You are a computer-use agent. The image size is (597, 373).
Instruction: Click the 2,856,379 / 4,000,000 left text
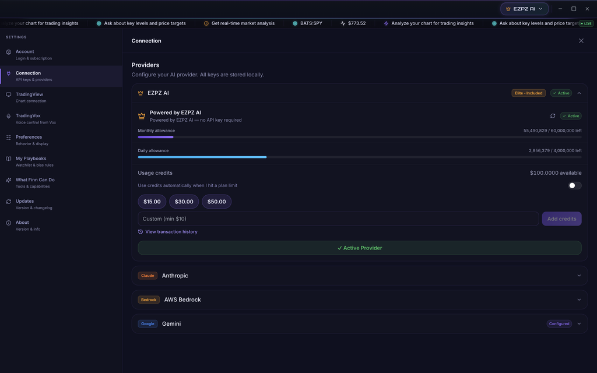(555, 150)
